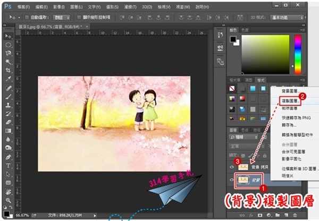This screenshot has height=221, width=319.
Task: Select the Elliptical Marquee tool
Action: [8, 45]
